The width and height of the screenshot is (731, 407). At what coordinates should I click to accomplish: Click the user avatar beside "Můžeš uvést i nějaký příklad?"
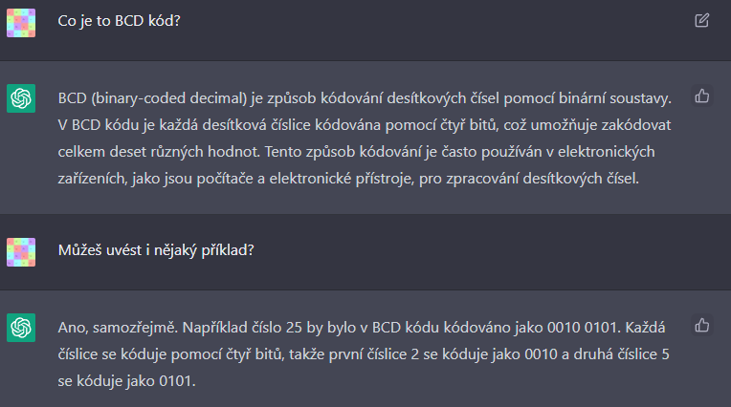pyautogui.click(x=21, y=251)
